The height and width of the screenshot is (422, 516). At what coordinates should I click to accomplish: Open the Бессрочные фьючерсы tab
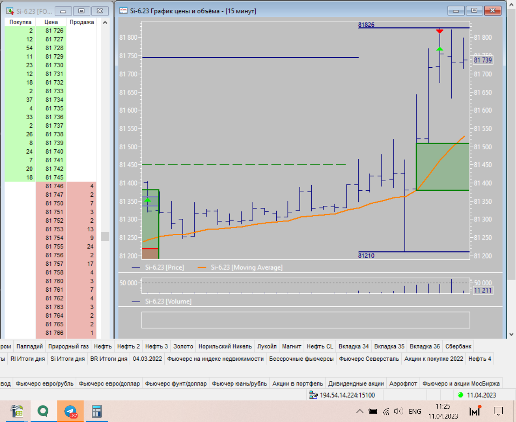pyautogui.click(x=301, y=359)
